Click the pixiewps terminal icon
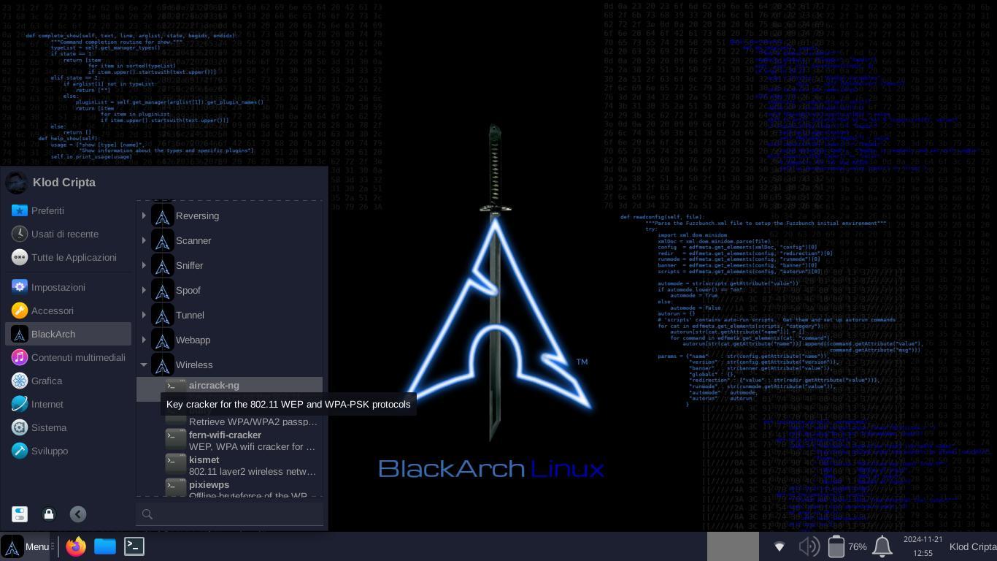 click(x=176, y=488)
